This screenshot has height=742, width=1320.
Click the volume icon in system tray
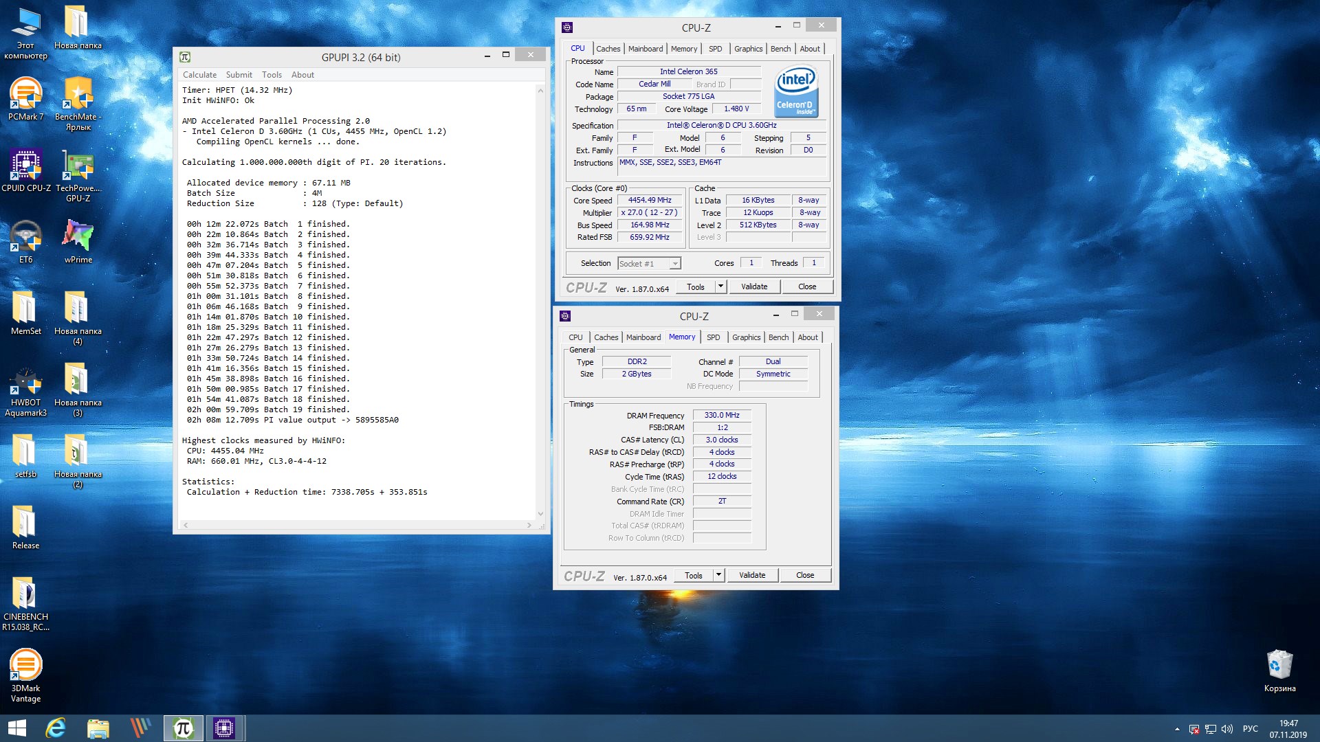1227,729
